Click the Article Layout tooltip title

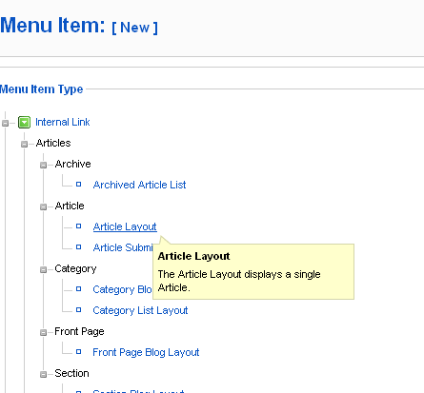click(193, 256)
